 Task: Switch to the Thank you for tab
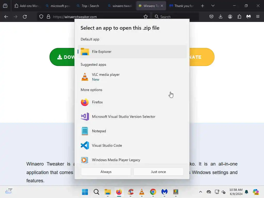pos(181,6)
